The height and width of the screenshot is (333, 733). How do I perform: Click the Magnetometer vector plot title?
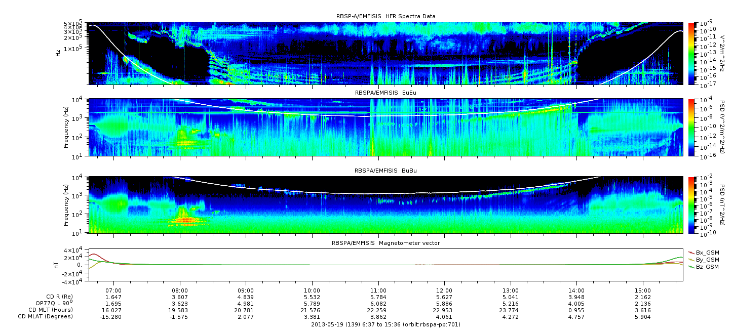[x=386, y=243]
